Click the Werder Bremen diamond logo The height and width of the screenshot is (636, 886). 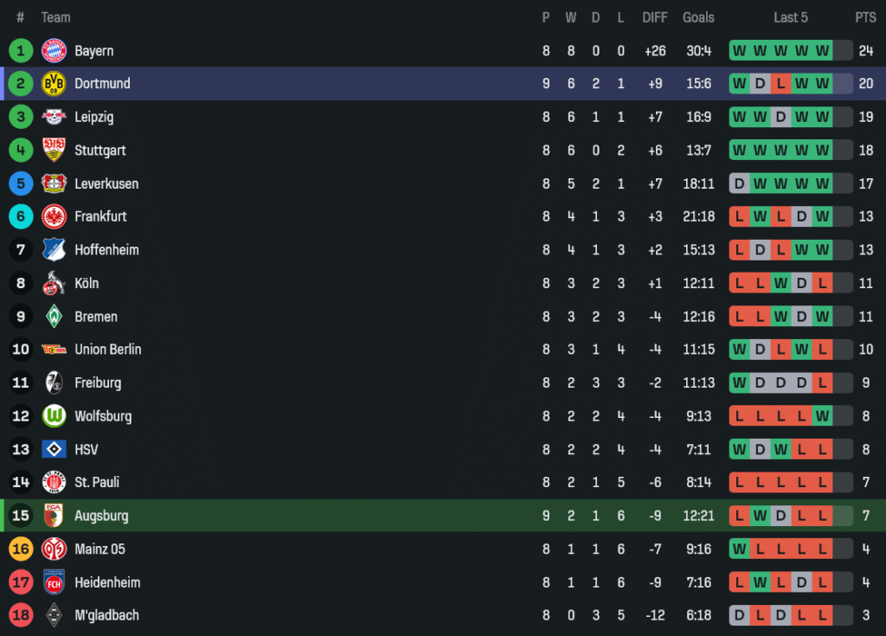click(54, 317)
